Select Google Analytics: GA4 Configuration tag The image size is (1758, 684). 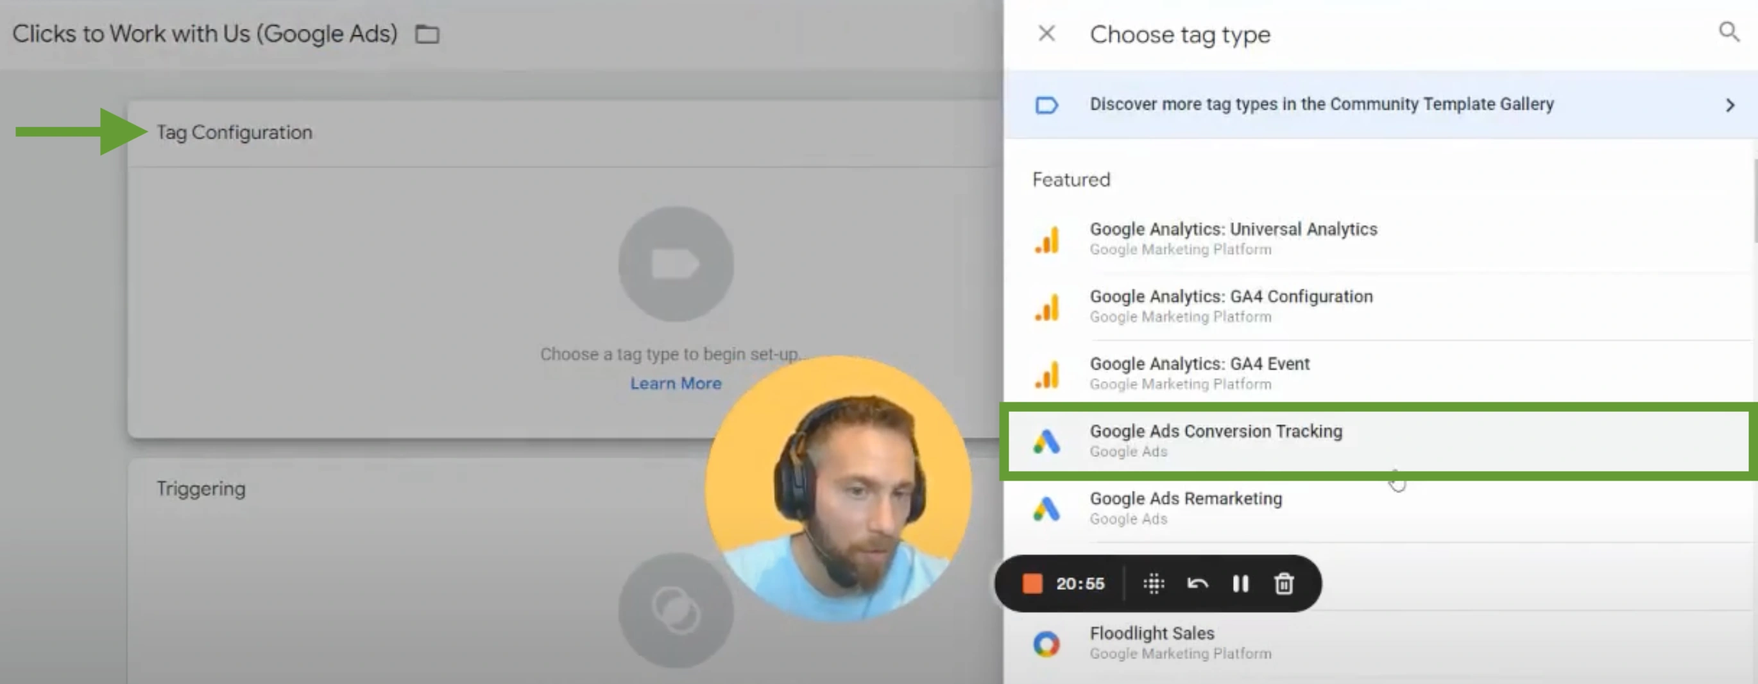[1380, 306]
